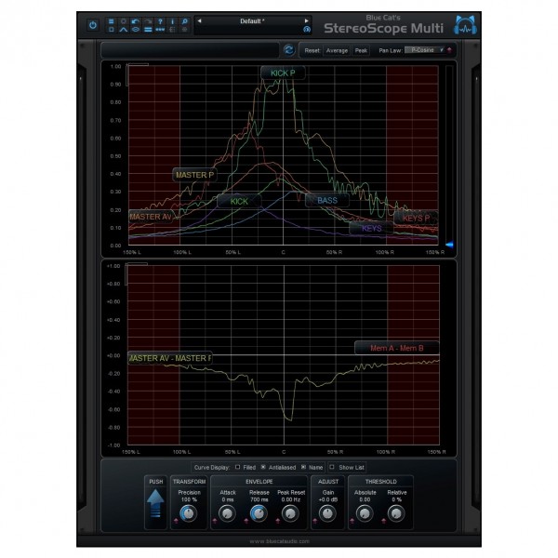The width and height of the screenshot is (558, 558).
Task: Click the eye-shaped icon in toolbar
Action: coord(136,30)
